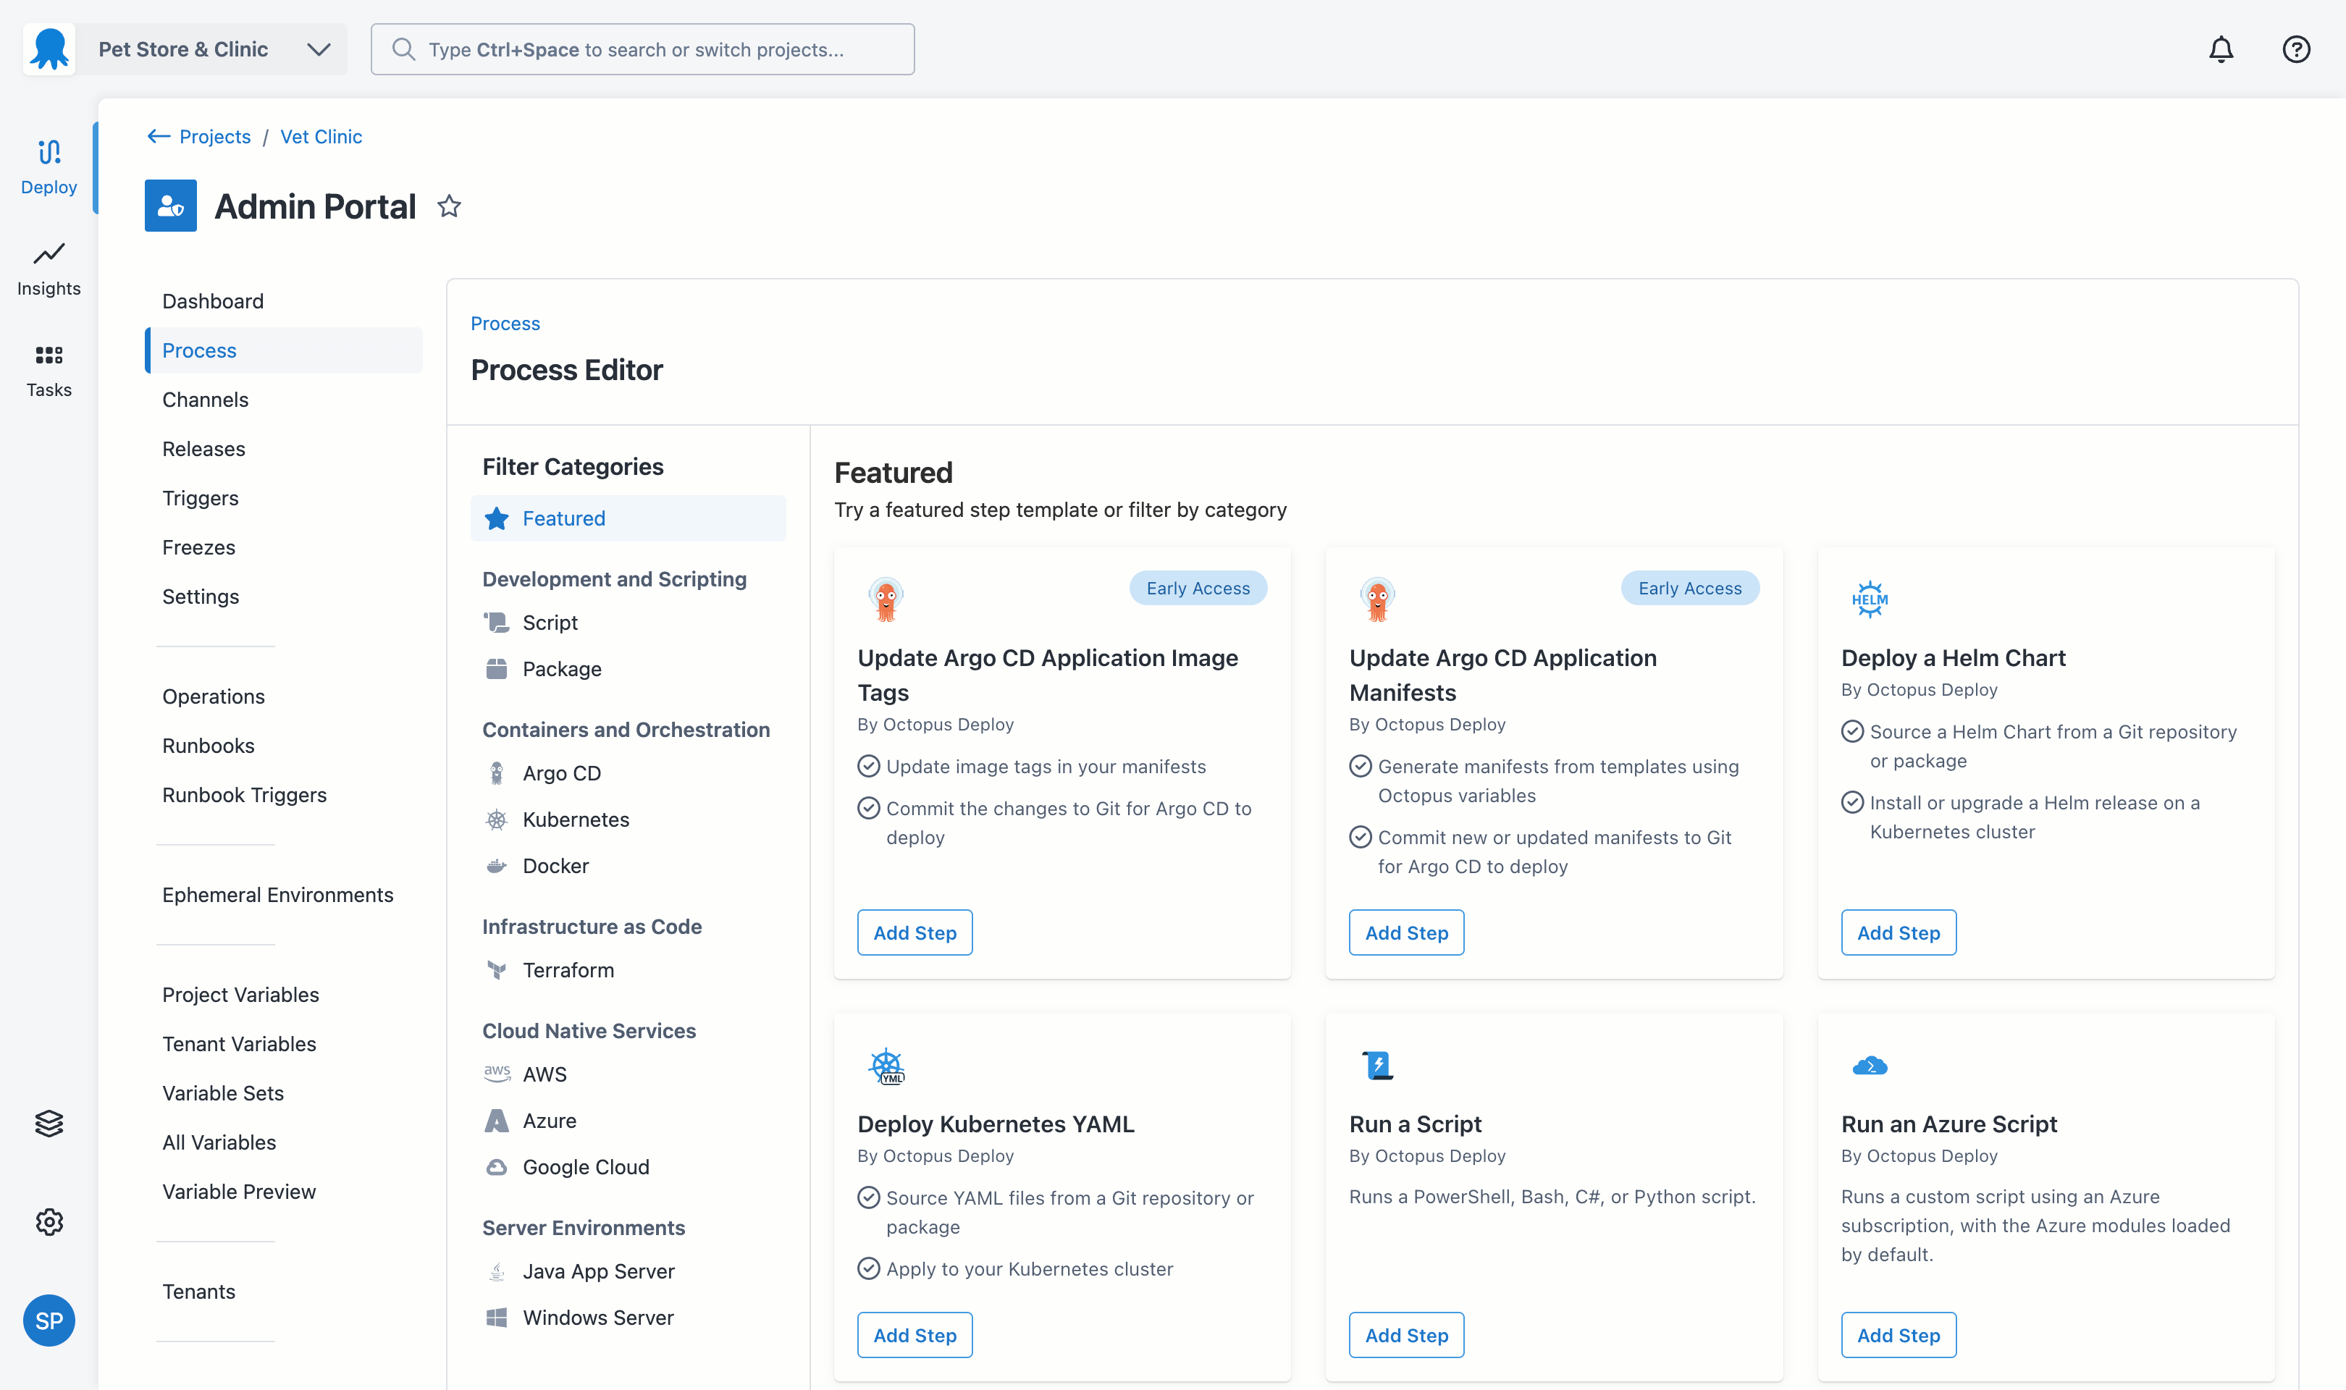The height and width of the screenshot is (1390, 2346).
Task: Open the Insights section in sidebar
Action: click(49, 268)
